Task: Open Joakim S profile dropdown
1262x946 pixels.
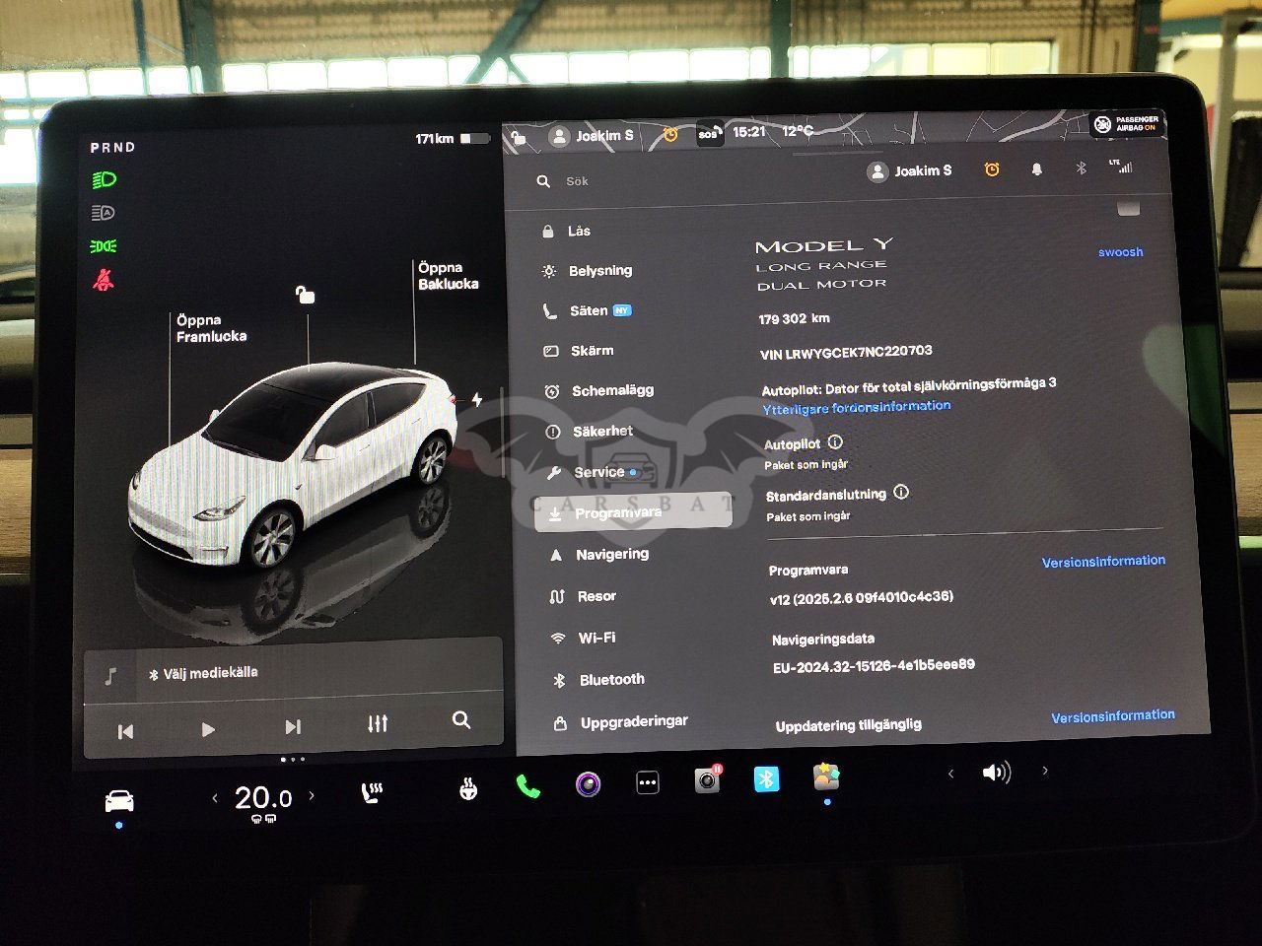Action: tap(909, 171)
